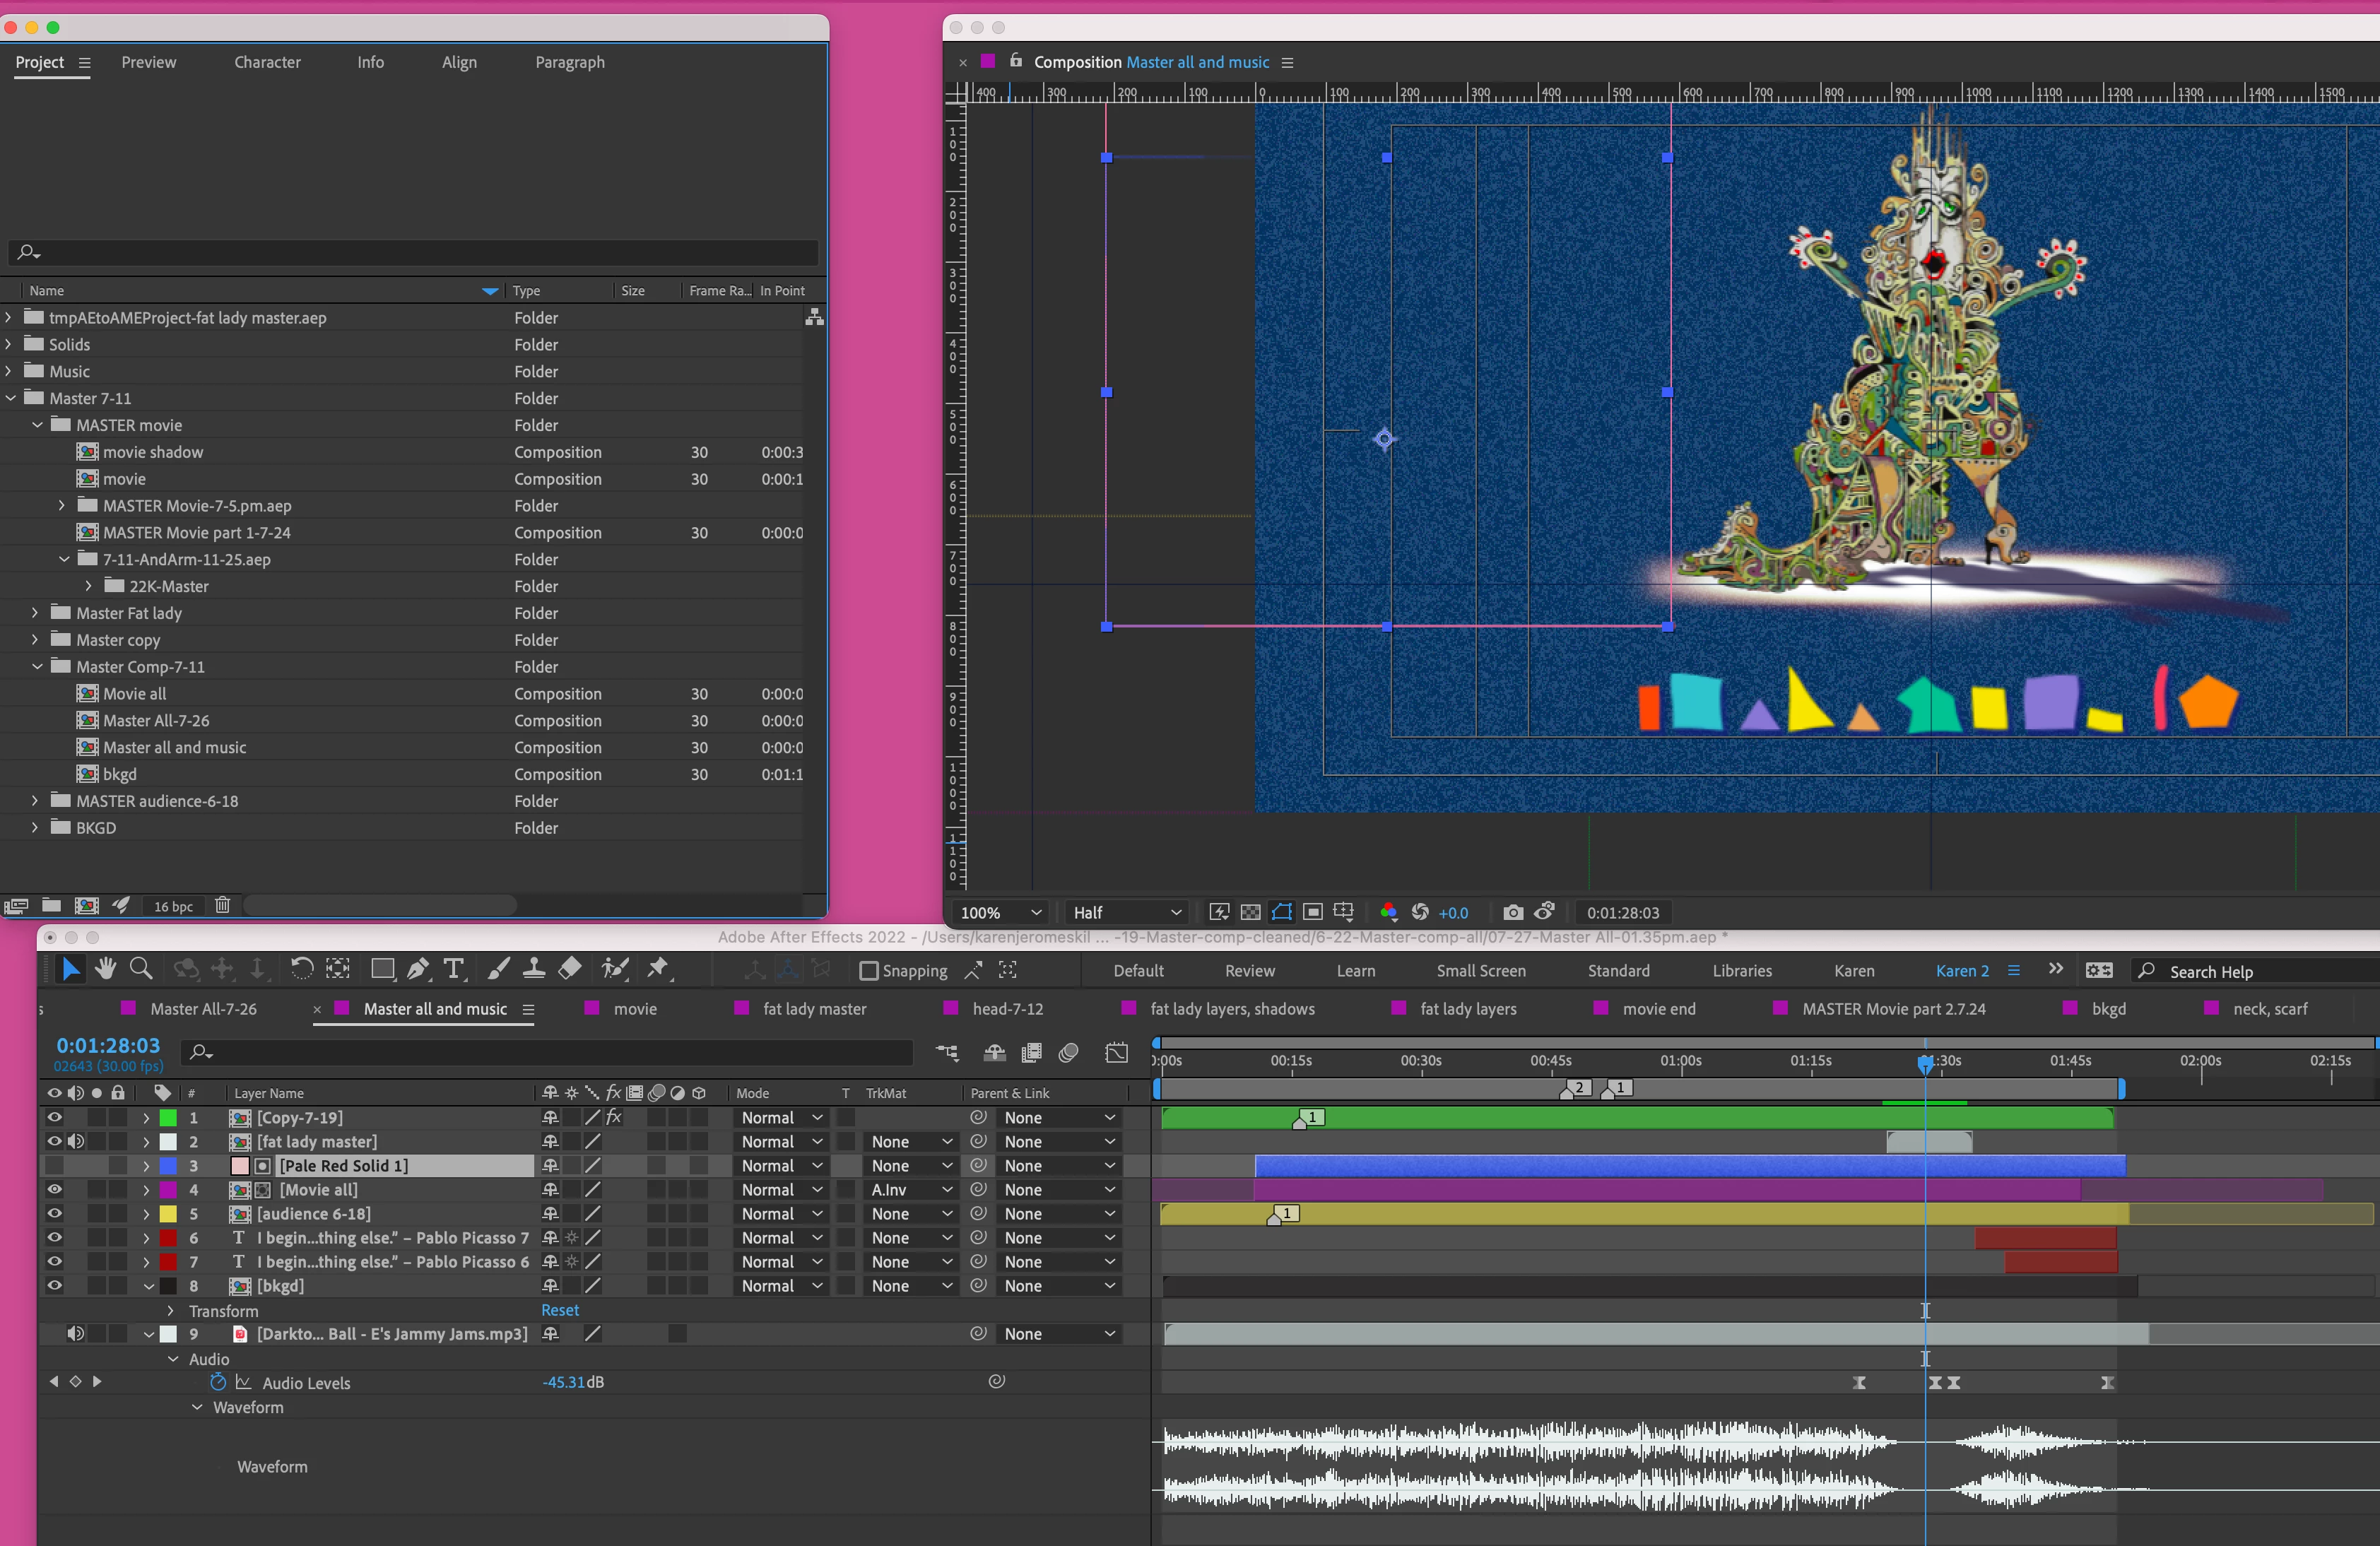
Task: Click yellow label swatch of audience 6-18
Action: click(x=168, y=1214)
